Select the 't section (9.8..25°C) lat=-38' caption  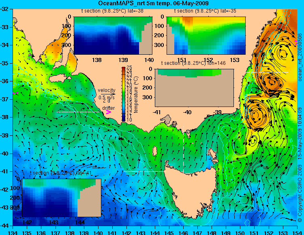pyautogui.click(x=112, y=11)
